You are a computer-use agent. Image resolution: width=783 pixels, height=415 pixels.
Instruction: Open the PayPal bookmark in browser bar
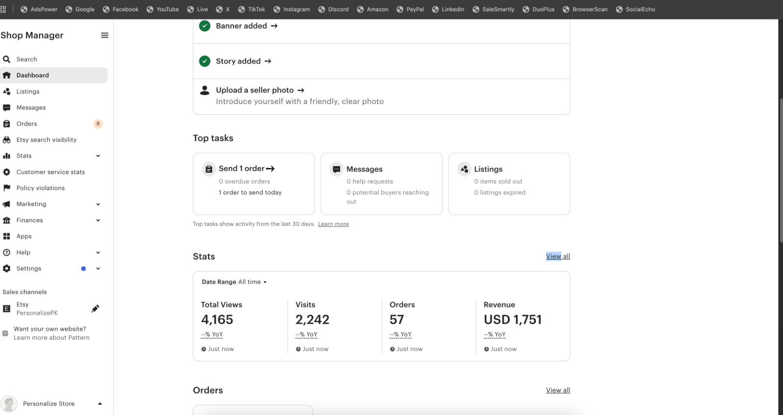point(410,9)
